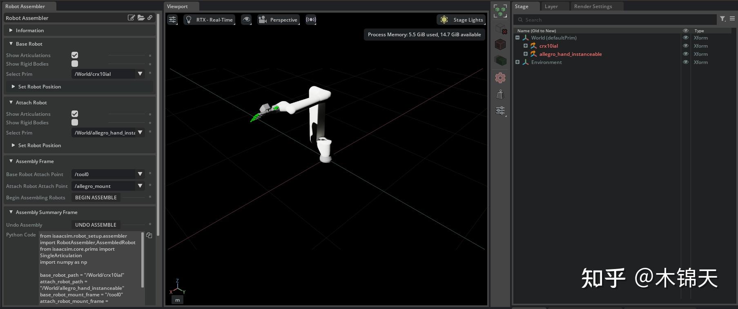This screenshot has width=738, height=309.
Task: Click the Stage filter funnel icon
Action: [722, 19]
